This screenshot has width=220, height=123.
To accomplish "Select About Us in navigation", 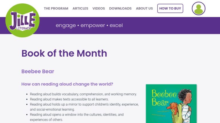I will pyautogui.click(x=144, y=9).
